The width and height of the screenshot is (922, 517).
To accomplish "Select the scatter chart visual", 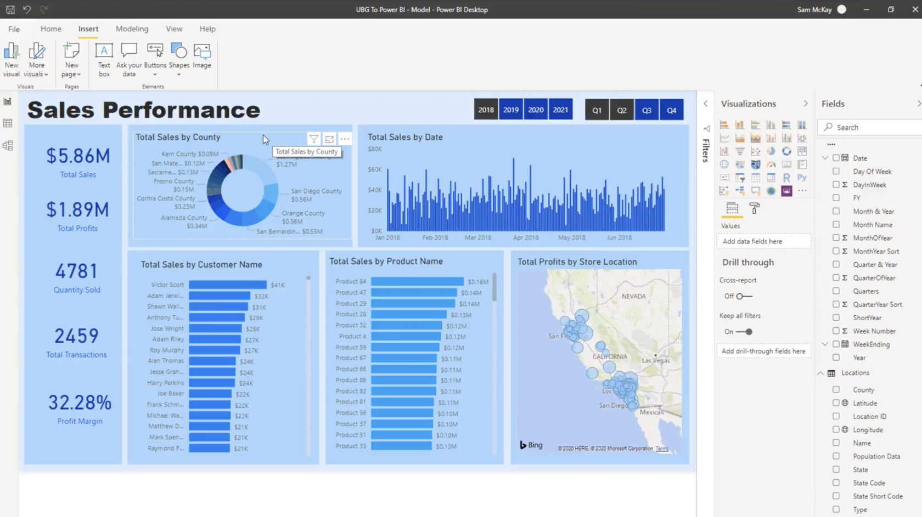I will (x=756, y=151).
